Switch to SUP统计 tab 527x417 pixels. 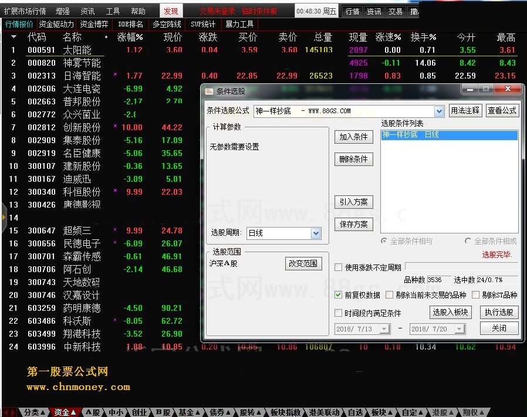[x=203, y=24]
